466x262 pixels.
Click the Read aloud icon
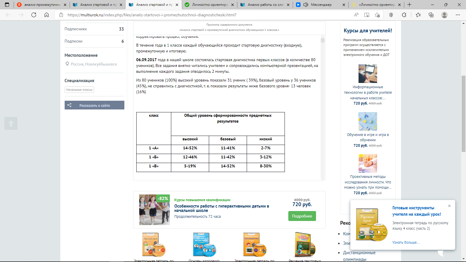pos(356,15)
